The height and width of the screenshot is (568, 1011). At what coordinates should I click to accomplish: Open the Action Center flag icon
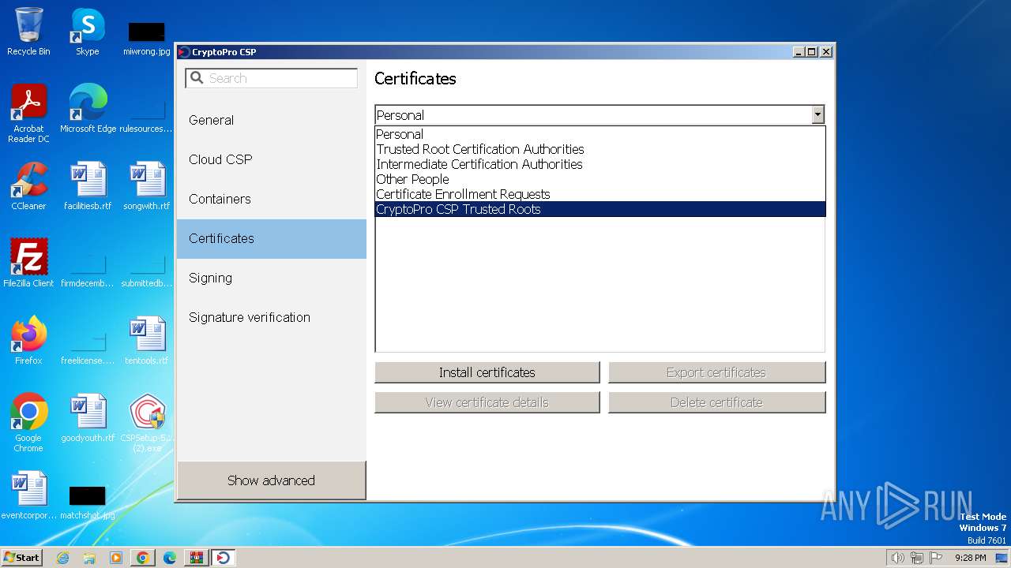click(x=936, y=558)
